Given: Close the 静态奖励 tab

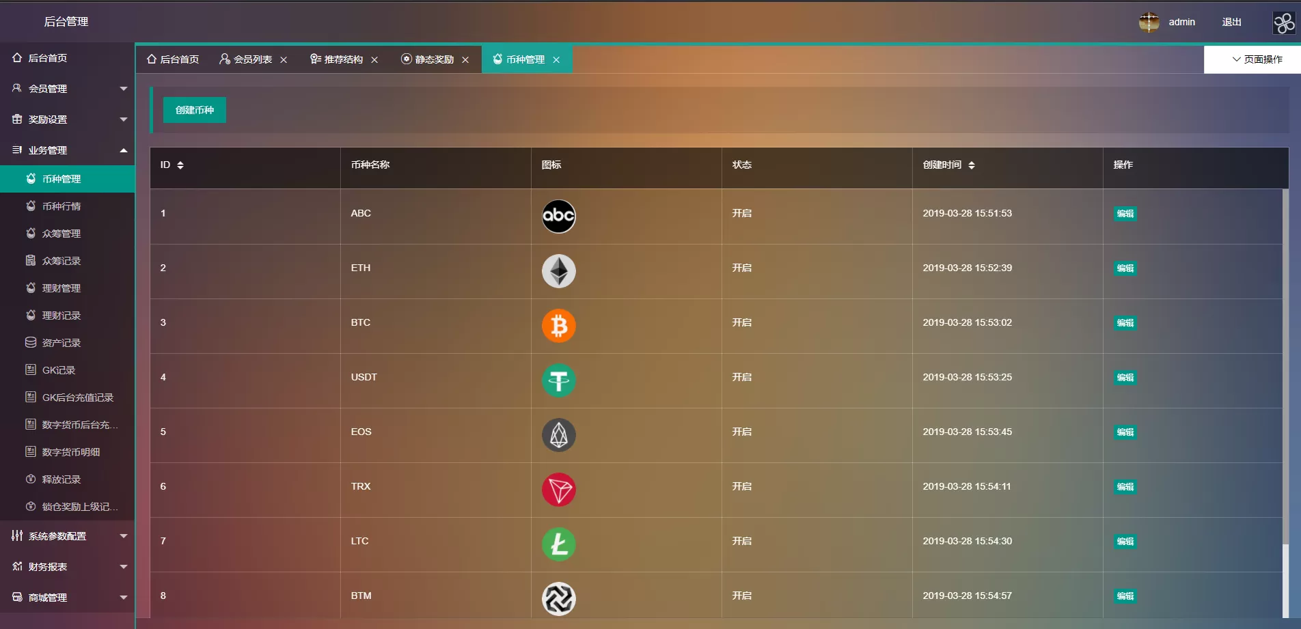Looking at the screenshot, I should (x=465, y=60).
